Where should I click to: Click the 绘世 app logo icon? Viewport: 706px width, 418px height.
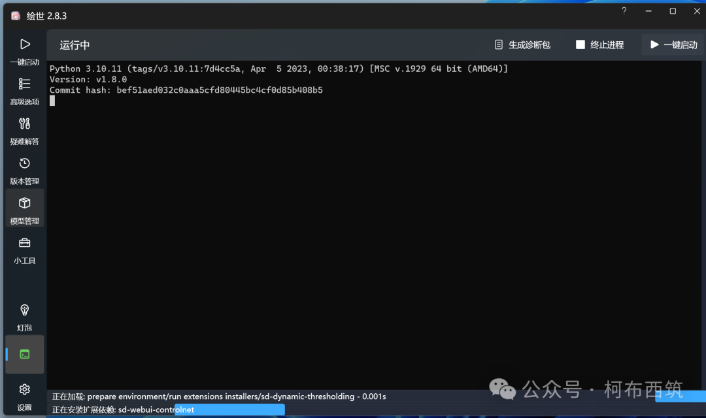click(x=16, y=16)
